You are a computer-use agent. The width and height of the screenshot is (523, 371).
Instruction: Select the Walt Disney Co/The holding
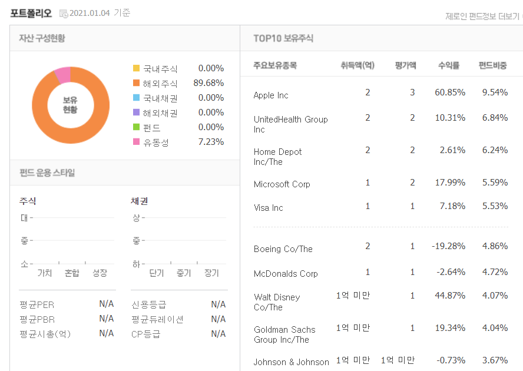pyautogui.click(x=277, y=302)
